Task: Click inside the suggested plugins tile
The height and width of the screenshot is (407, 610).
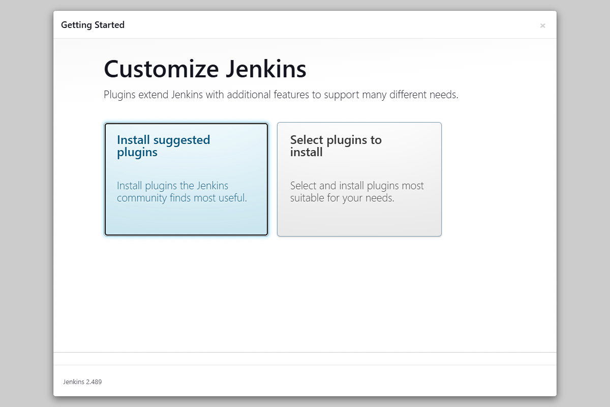Action: coord(186,219)
